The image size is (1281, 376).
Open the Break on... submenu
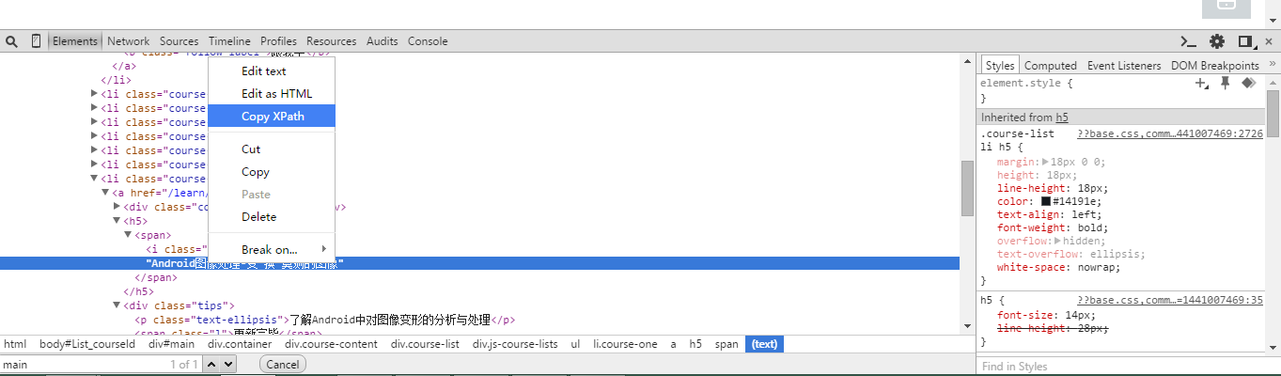[272, 250]
